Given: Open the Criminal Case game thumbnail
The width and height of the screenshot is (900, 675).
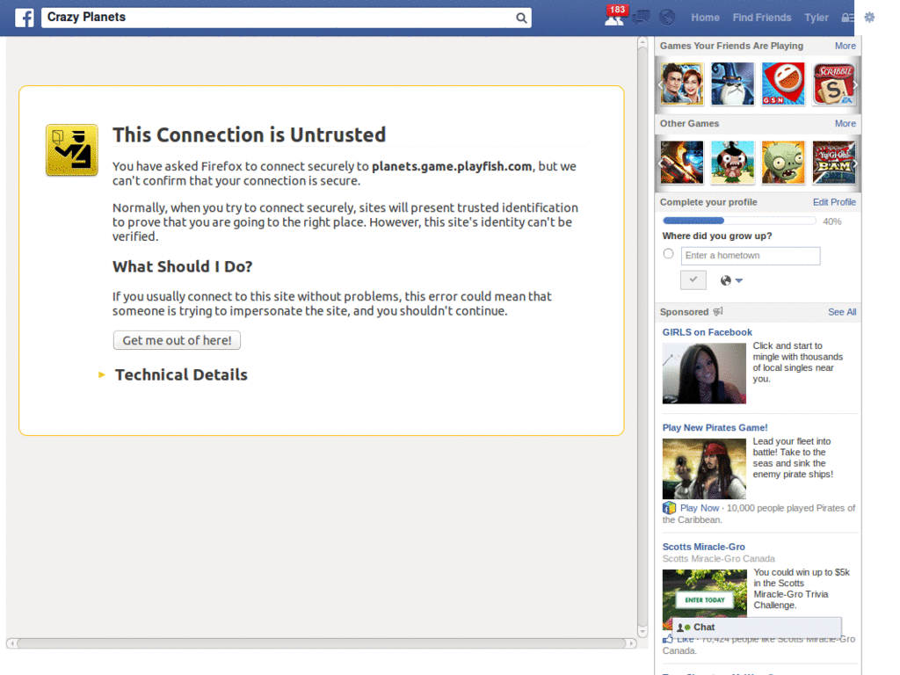Looking at the screenshot, I should tap(681, 83).
